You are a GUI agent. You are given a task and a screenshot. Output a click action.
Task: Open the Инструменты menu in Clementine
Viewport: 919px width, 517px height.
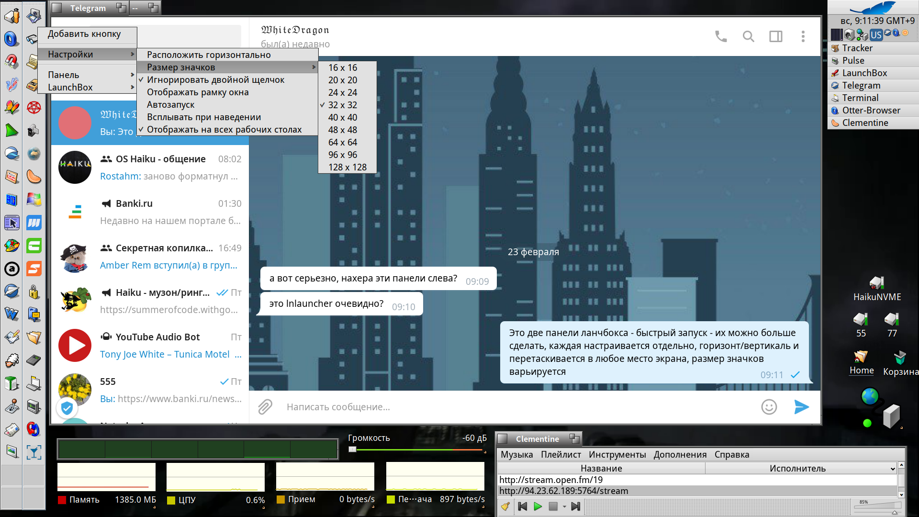pyautogui.click(x=617, y=455)
